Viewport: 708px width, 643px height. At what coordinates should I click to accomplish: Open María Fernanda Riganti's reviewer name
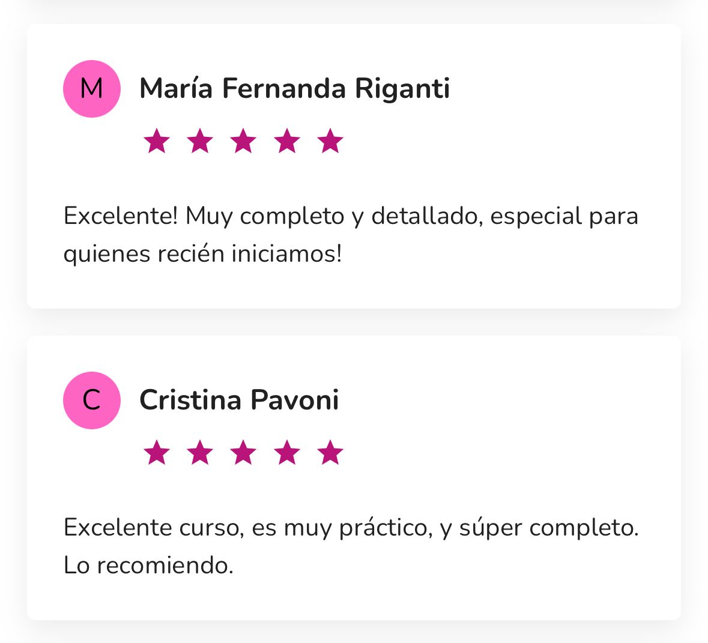click(x=294, y=89)
